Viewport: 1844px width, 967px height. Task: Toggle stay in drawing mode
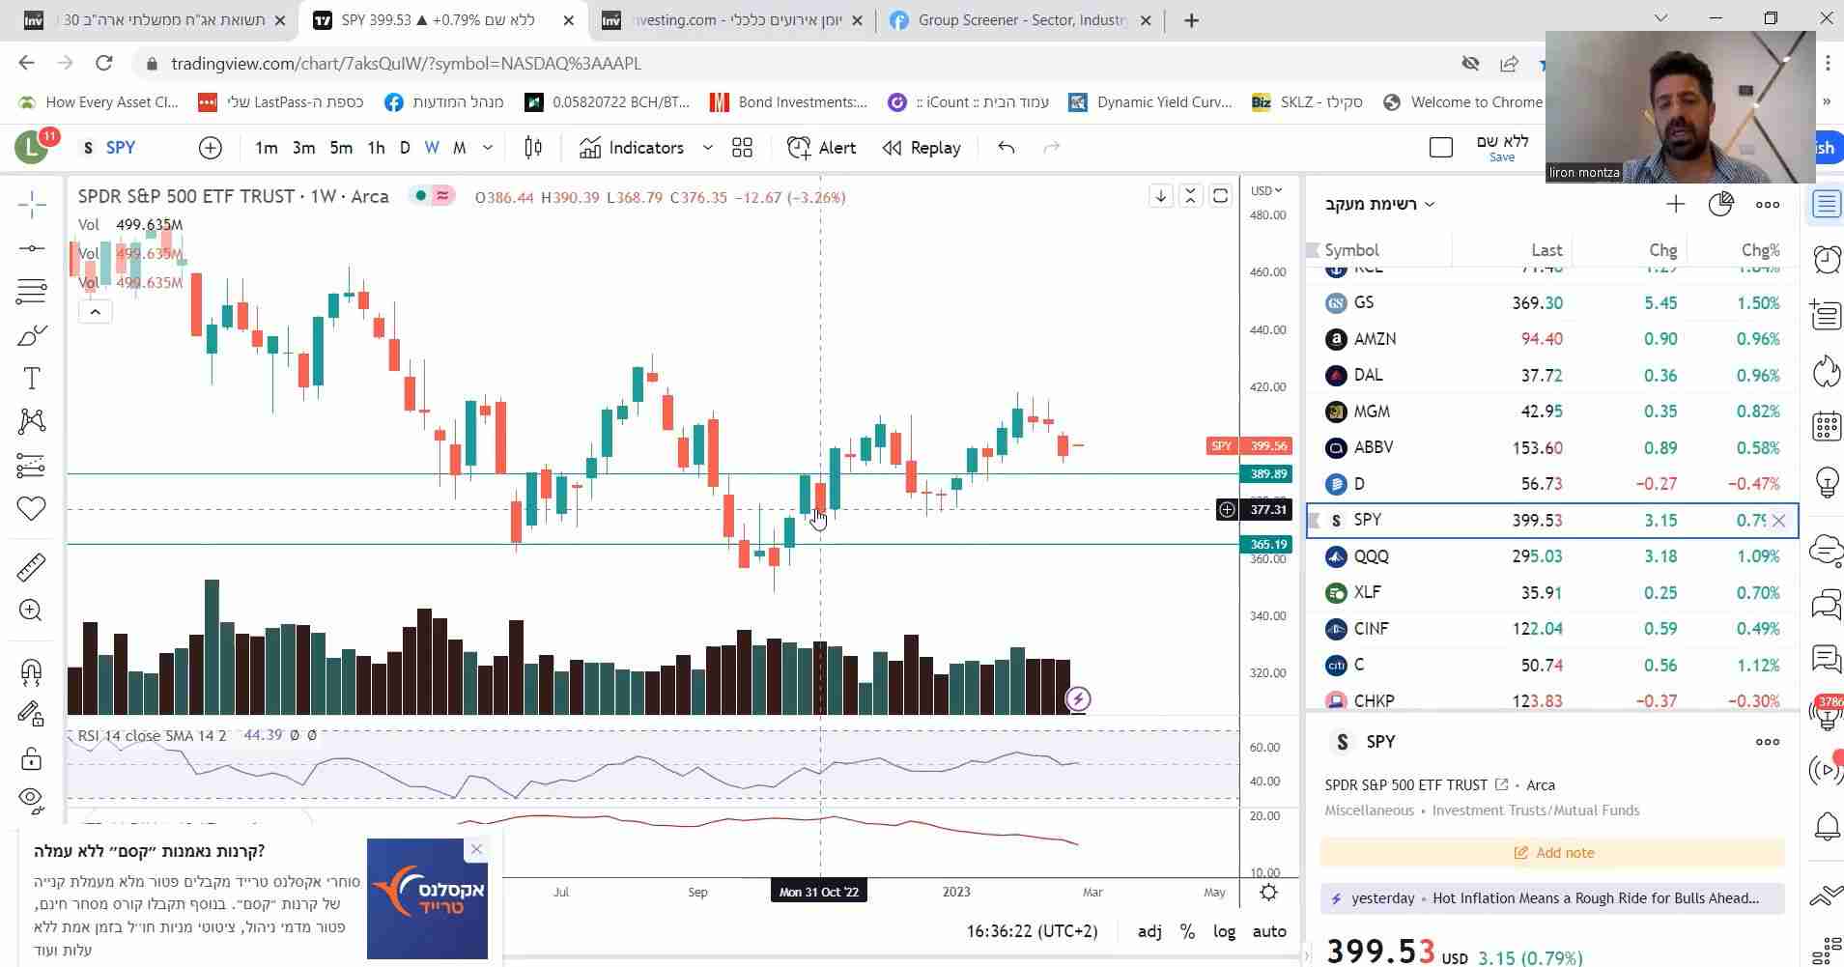[31, 714]
